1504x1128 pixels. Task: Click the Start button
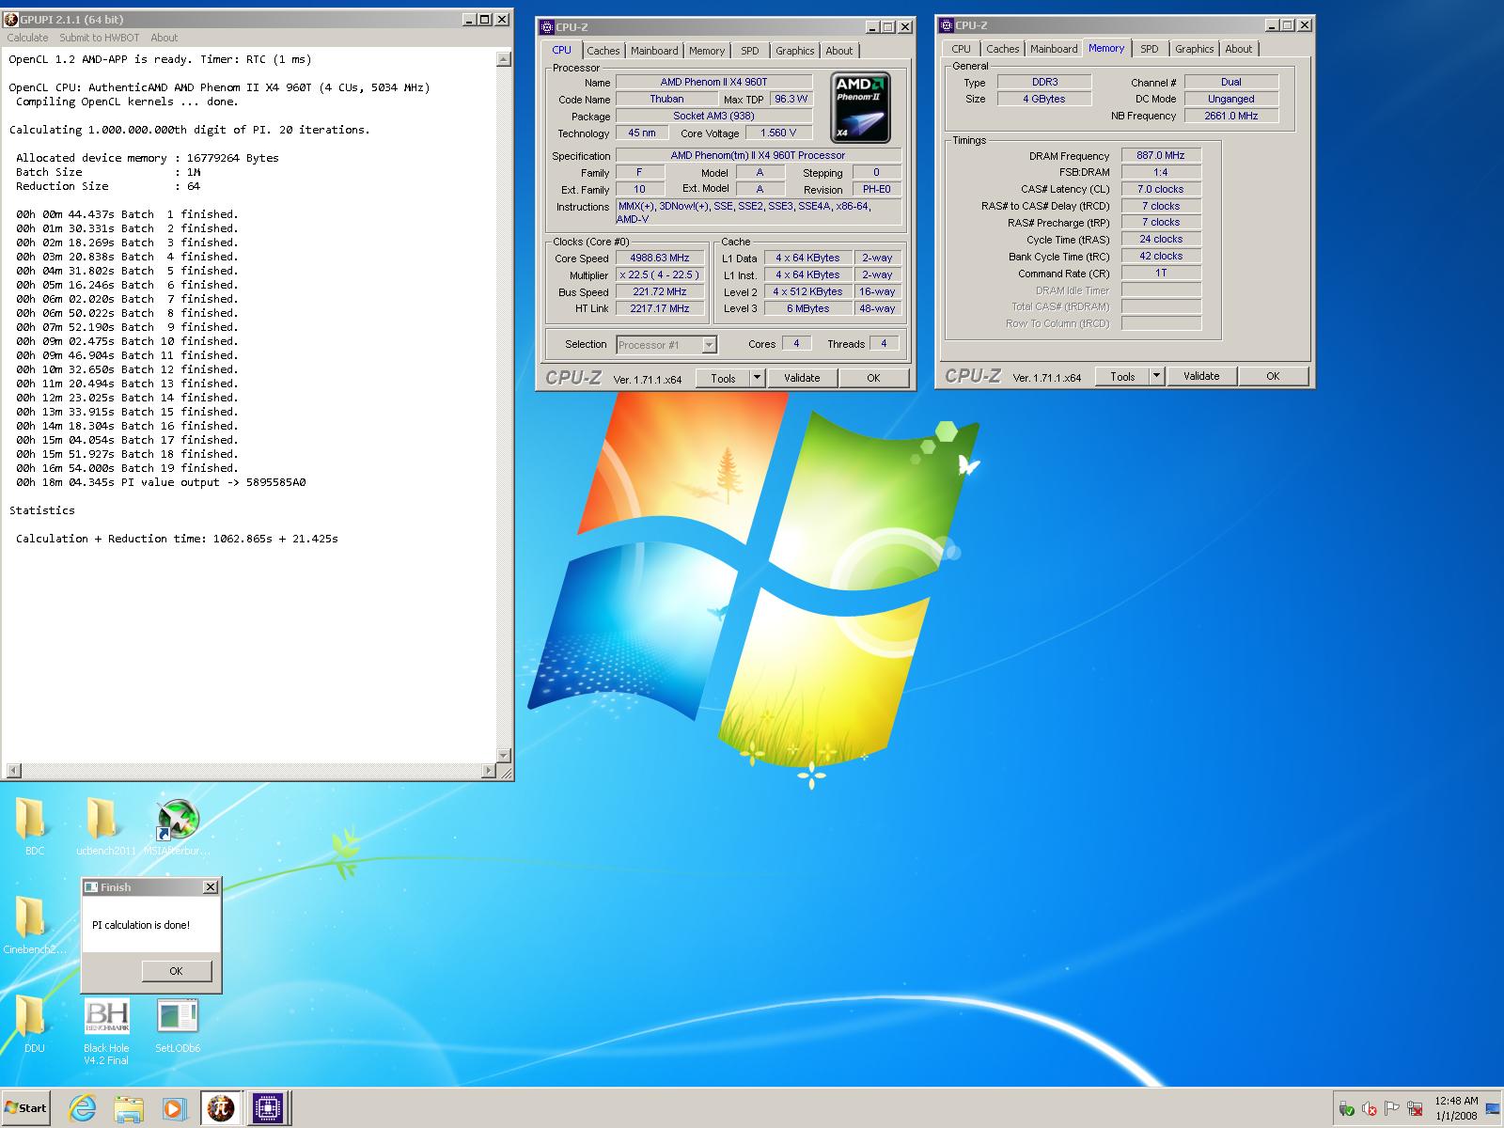coord(26,1108)
